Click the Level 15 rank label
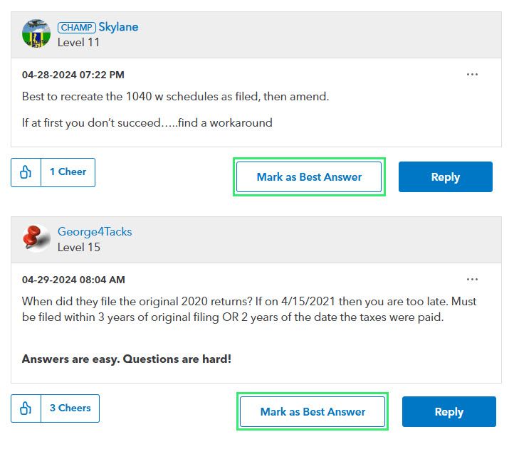The height and width of the screenshot is (454, 514). pos(79,248)
